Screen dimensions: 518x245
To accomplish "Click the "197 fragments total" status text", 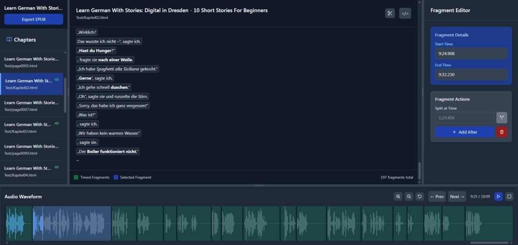I will (397, 177).
